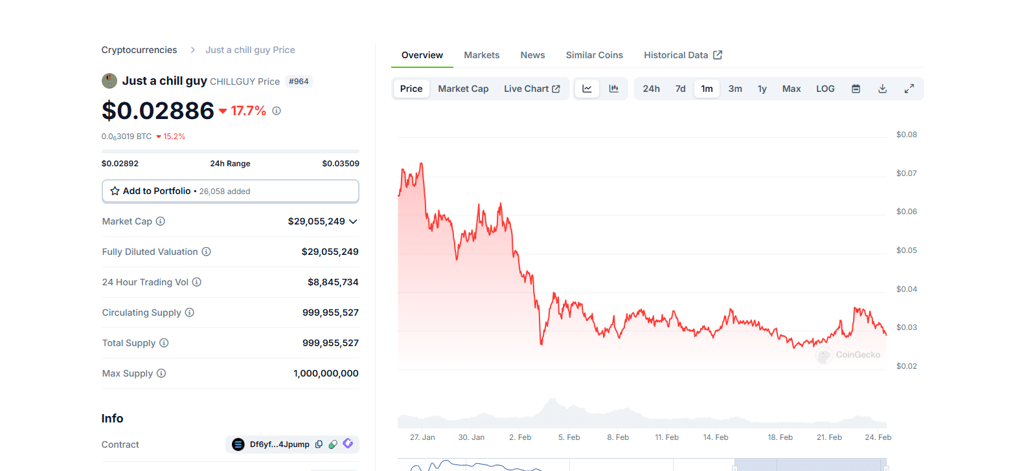Screen dimensions: 1035x471
Task: Click the Live Chart external link icon
Action: pos(556,89)
